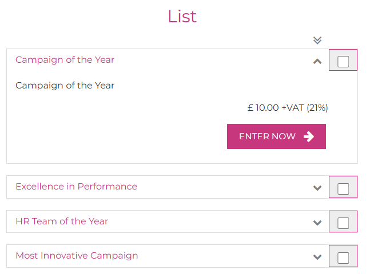Tick the Campaign of the Year checkbox

point(343,62)
